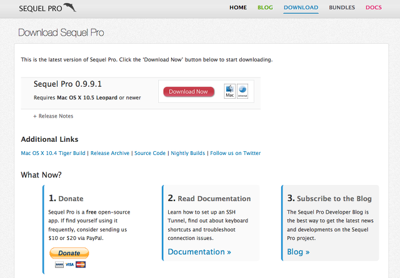Open the Source Code link
The image size is (400, 278).
point(150,153)
